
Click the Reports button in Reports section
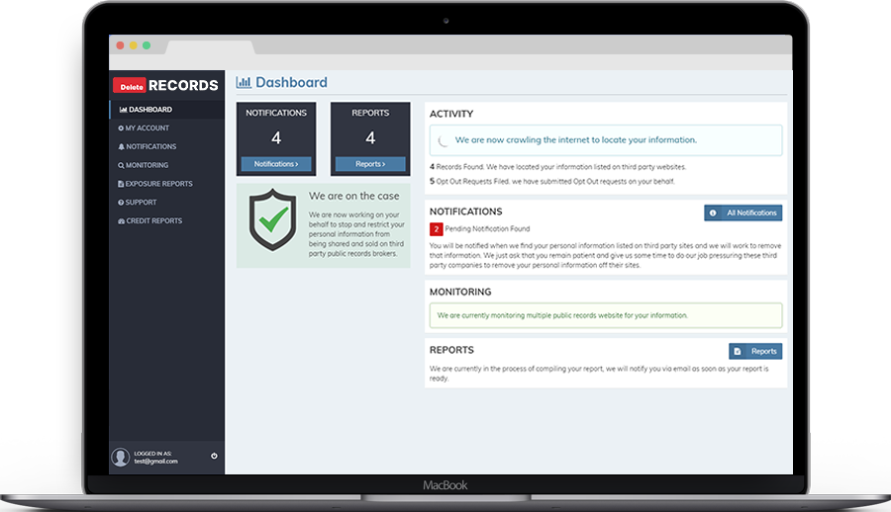(755, 351)
